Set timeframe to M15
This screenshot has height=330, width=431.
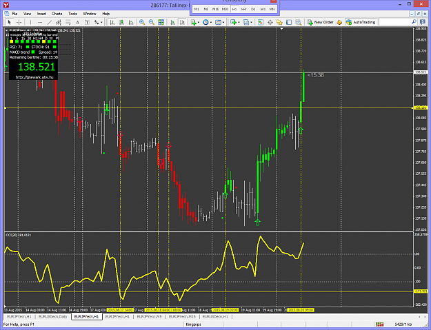tap(215, 10)
